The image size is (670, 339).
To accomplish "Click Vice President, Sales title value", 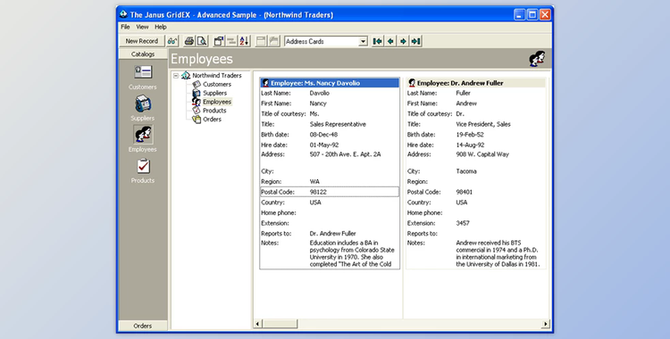I will pos(482,124).
